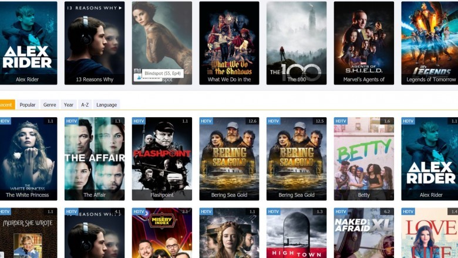458x258 pixels.
Task: Click the 1.6 episode badge on the Betty poster
Action: tap(387, 121)
